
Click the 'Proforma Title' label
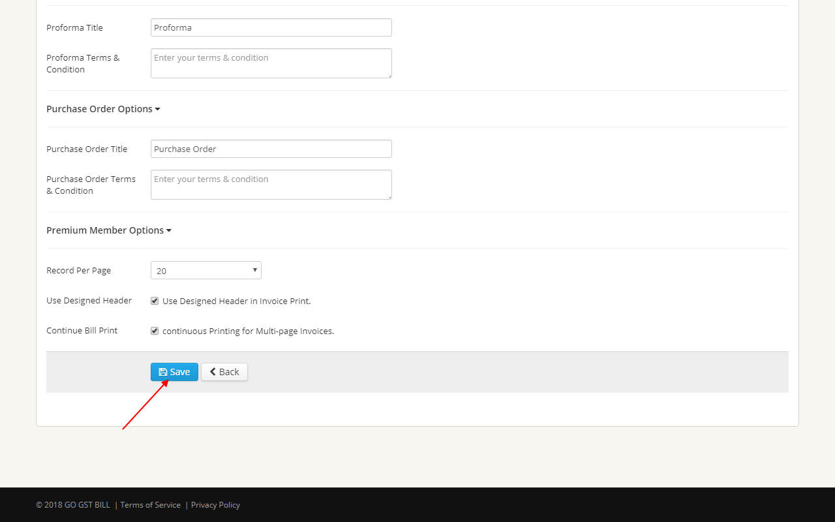click(x=74, y=27)
